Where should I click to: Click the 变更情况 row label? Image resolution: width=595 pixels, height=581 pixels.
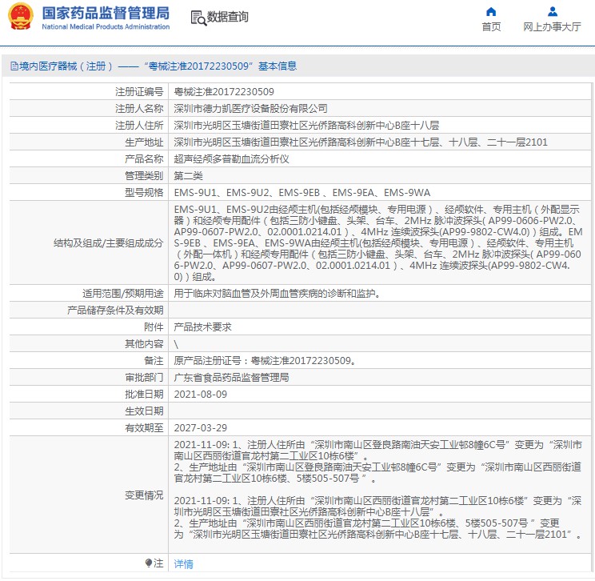[144, 495]
